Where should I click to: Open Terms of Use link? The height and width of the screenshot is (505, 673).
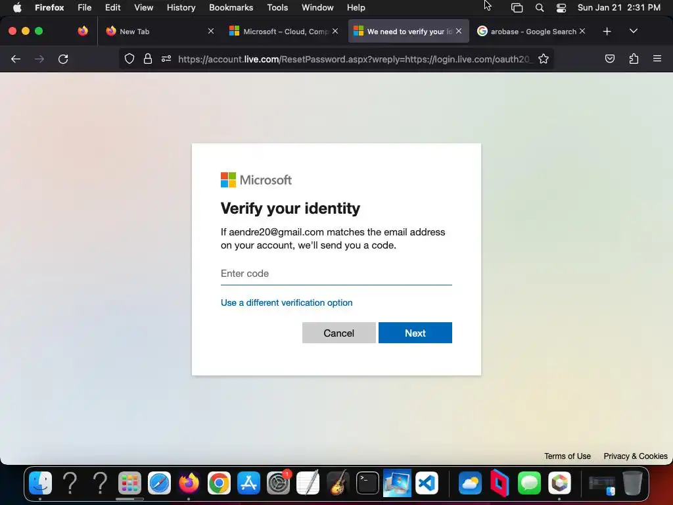coord(567,456)
